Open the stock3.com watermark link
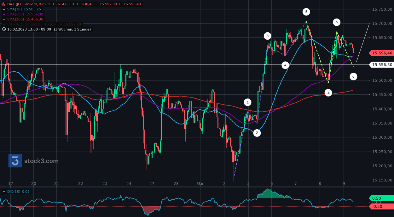 pos(41,161)
